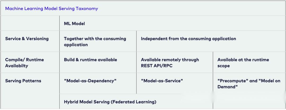
Task: Click the Available remotely through REST API/RPC cell
Action: (175, 62)
